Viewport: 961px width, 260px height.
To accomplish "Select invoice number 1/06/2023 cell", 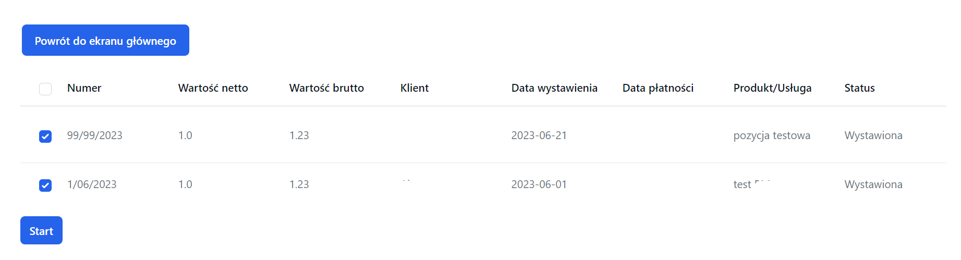I will (92, 184).
